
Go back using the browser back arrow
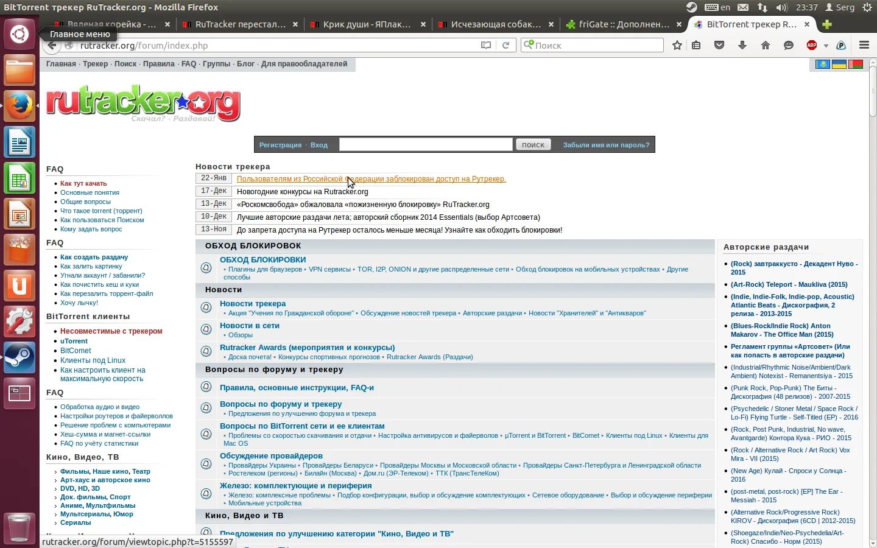(52, 45)
